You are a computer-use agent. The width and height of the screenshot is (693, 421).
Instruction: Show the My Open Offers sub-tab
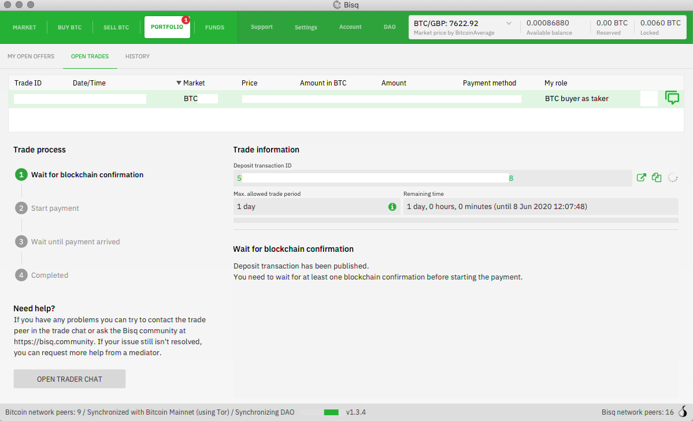pyautogui.click(x=31, y=56)
